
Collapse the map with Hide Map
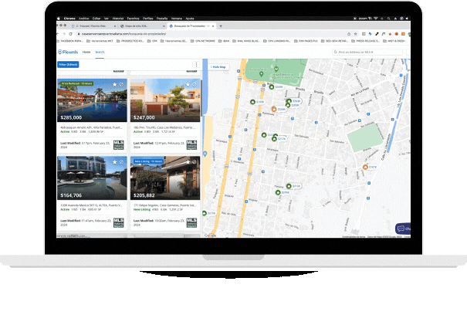219,67
